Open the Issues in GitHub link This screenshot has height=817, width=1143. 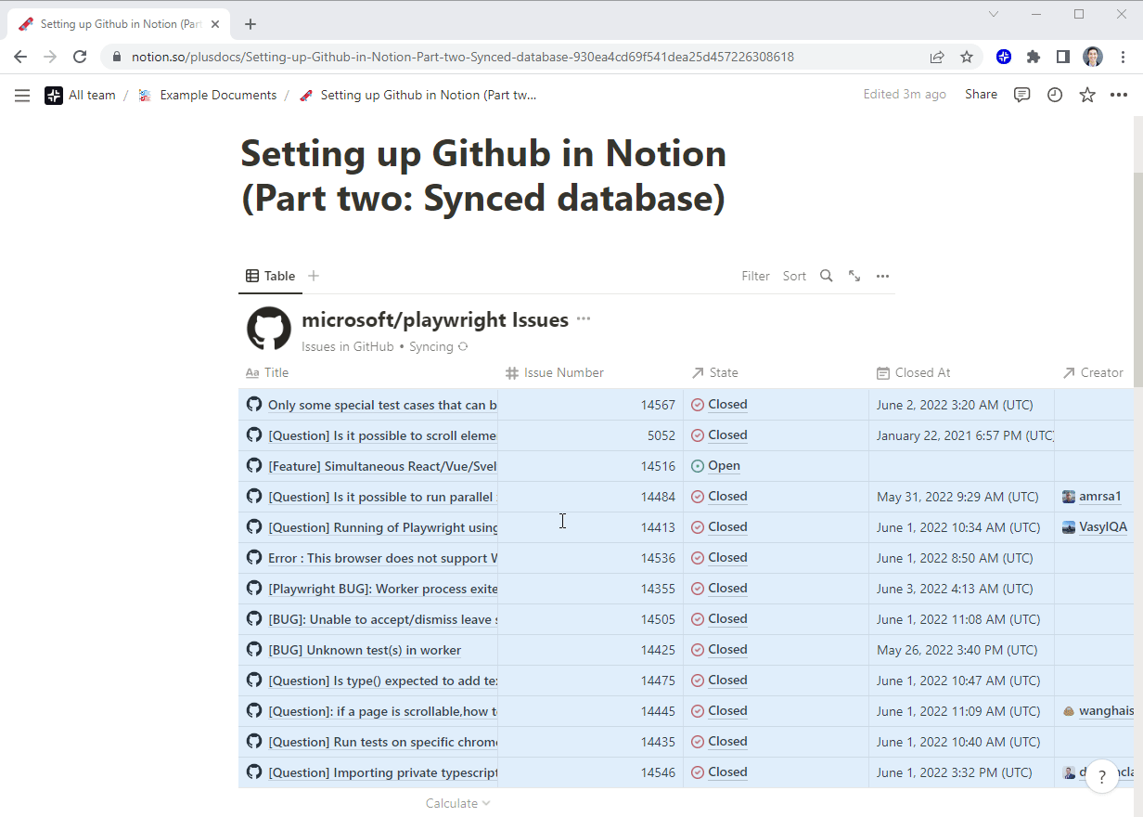click(x=347, y=347)
